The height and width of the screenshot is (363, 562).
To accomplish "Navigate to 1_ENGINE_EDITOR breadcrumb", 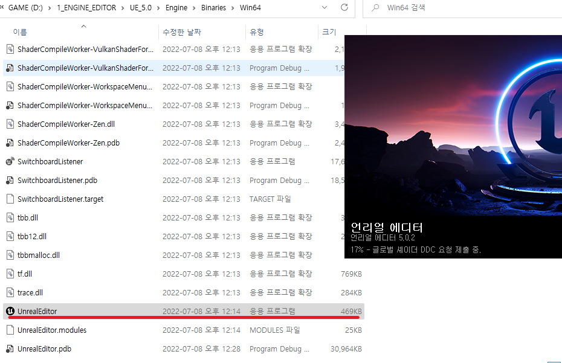I will pyautogui.click(x=86, y=7).
